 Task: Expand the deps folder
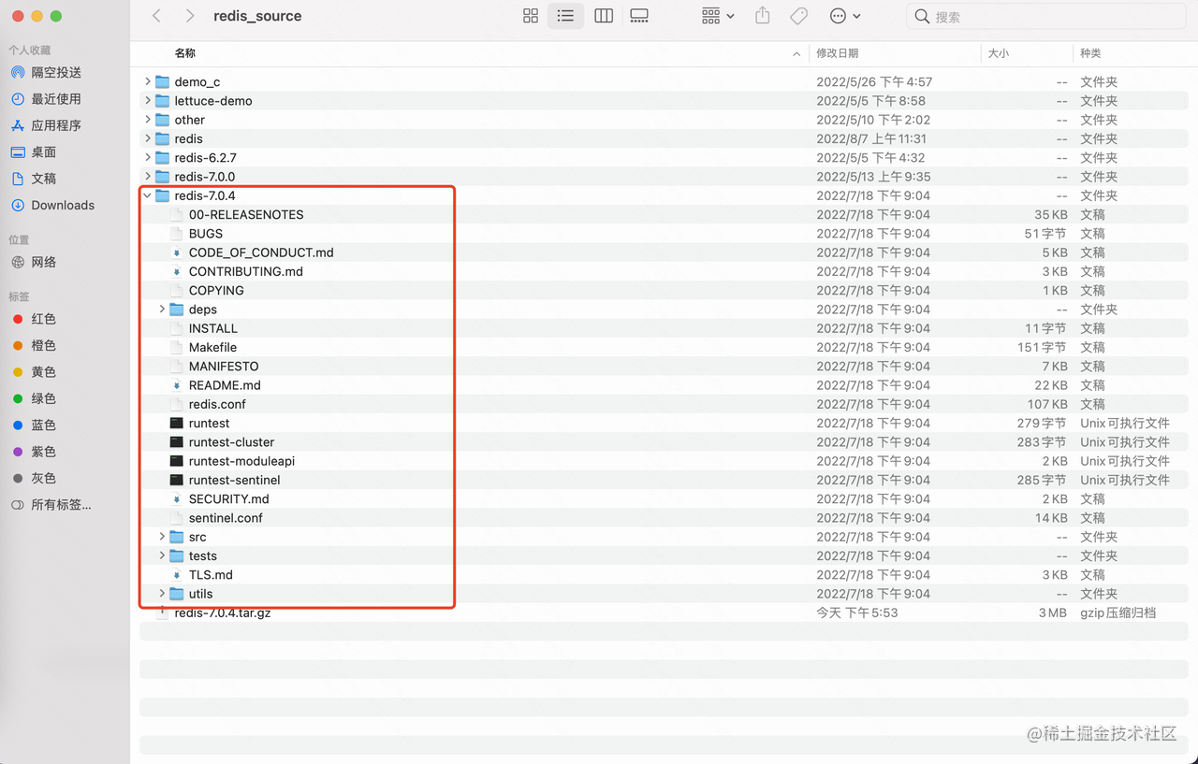click(x=162, y=310)
